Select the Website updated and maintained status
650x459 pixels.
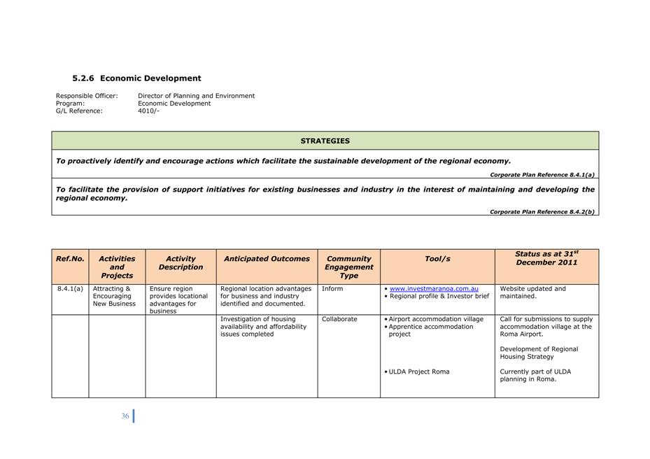click(532, 292)
